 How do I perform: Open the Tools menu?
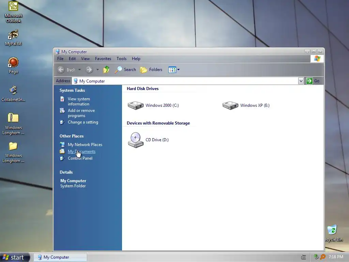tap(122, 59)
